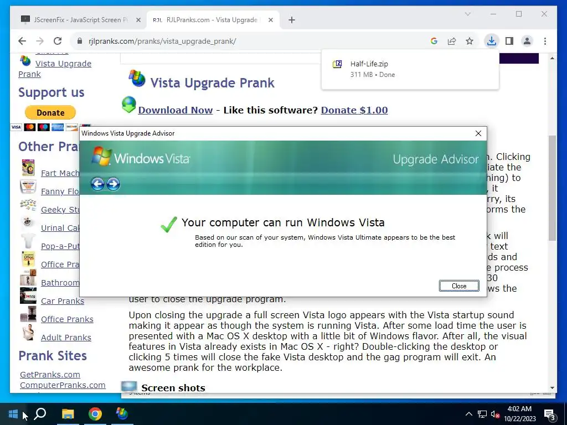Open the Urinal Cake link
Image resolution: width=567 pixels, height=425 pixels.
coord(60,228)
